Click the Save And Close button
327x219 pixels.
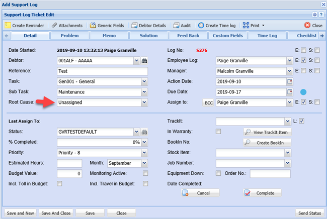click(x=55, y=213)
